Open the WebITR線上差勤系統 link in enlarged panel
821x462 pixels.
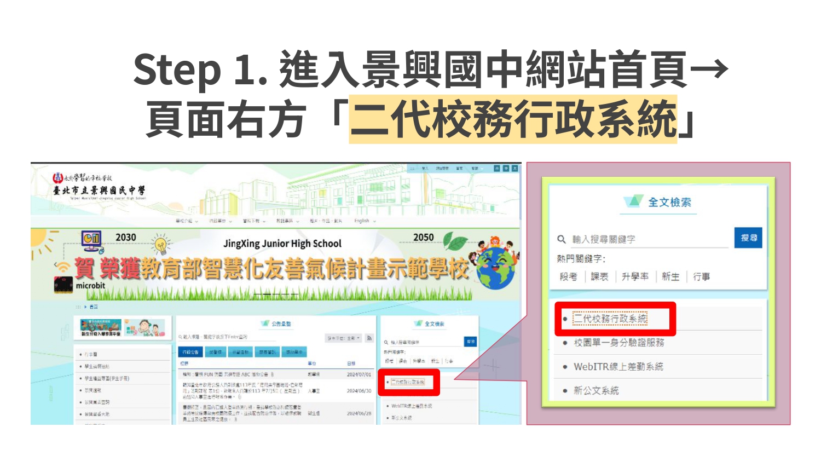pyautogui.click(x=618, y=367)
